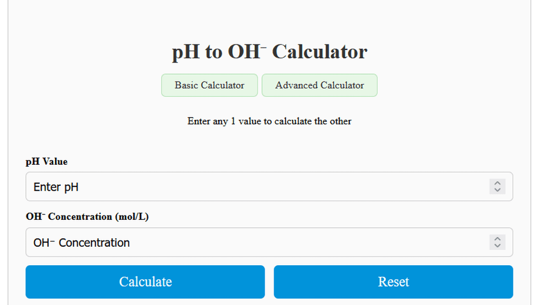
Task: Increase OH⁻ Concentration with the up arrow
Action: coord(497,239)
